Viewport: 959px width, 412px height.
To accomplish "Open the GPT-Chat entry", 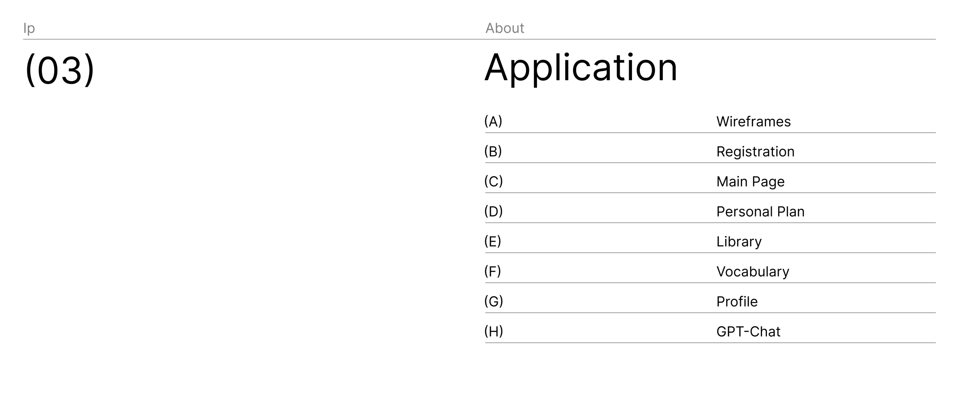I will point(748,332).
